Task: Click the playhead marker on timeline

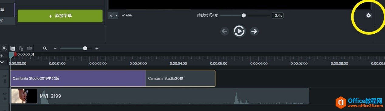Action: click(11, 55)
